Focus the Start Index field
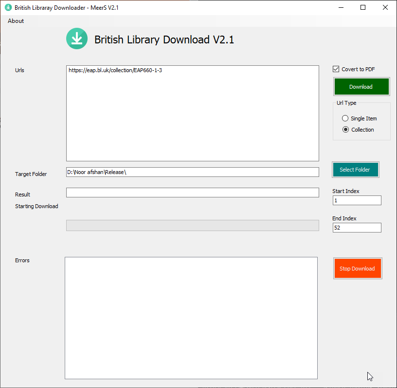397x388 pixels. [x=357, y=200]
